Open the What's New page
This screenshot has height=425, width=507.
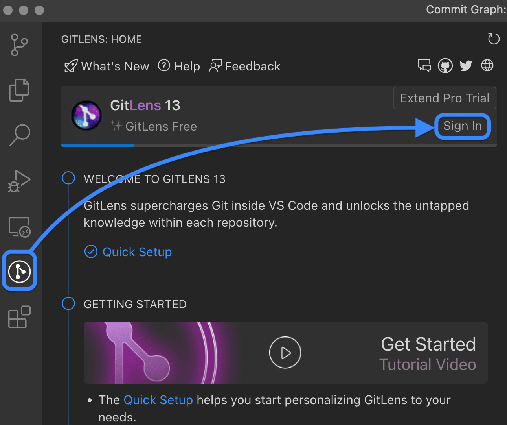tap(106, 66)
